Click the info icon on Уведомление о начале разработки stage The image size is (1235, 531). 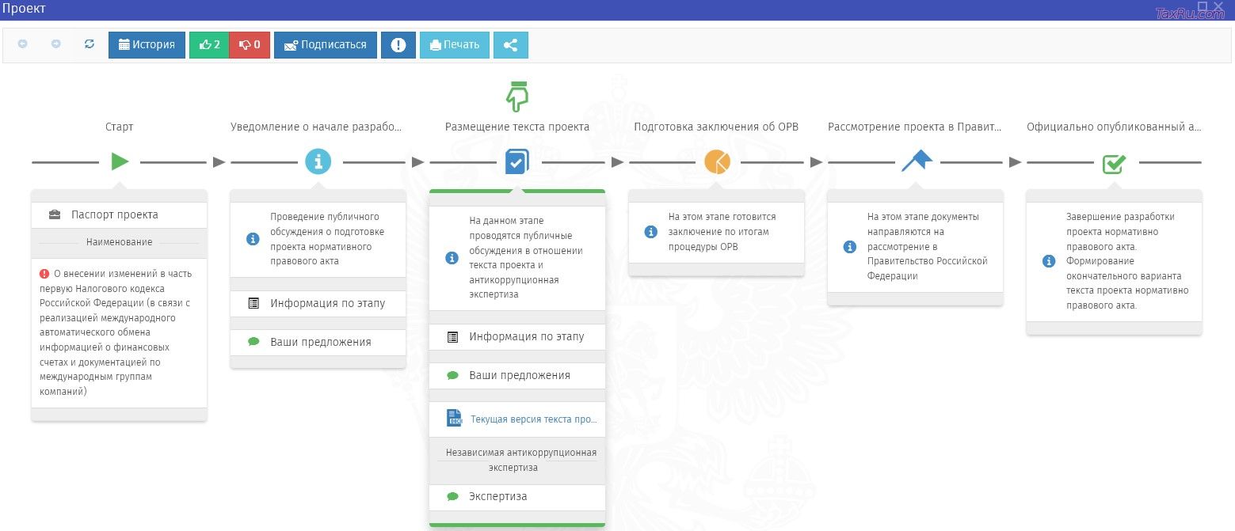tap(318, 161)
